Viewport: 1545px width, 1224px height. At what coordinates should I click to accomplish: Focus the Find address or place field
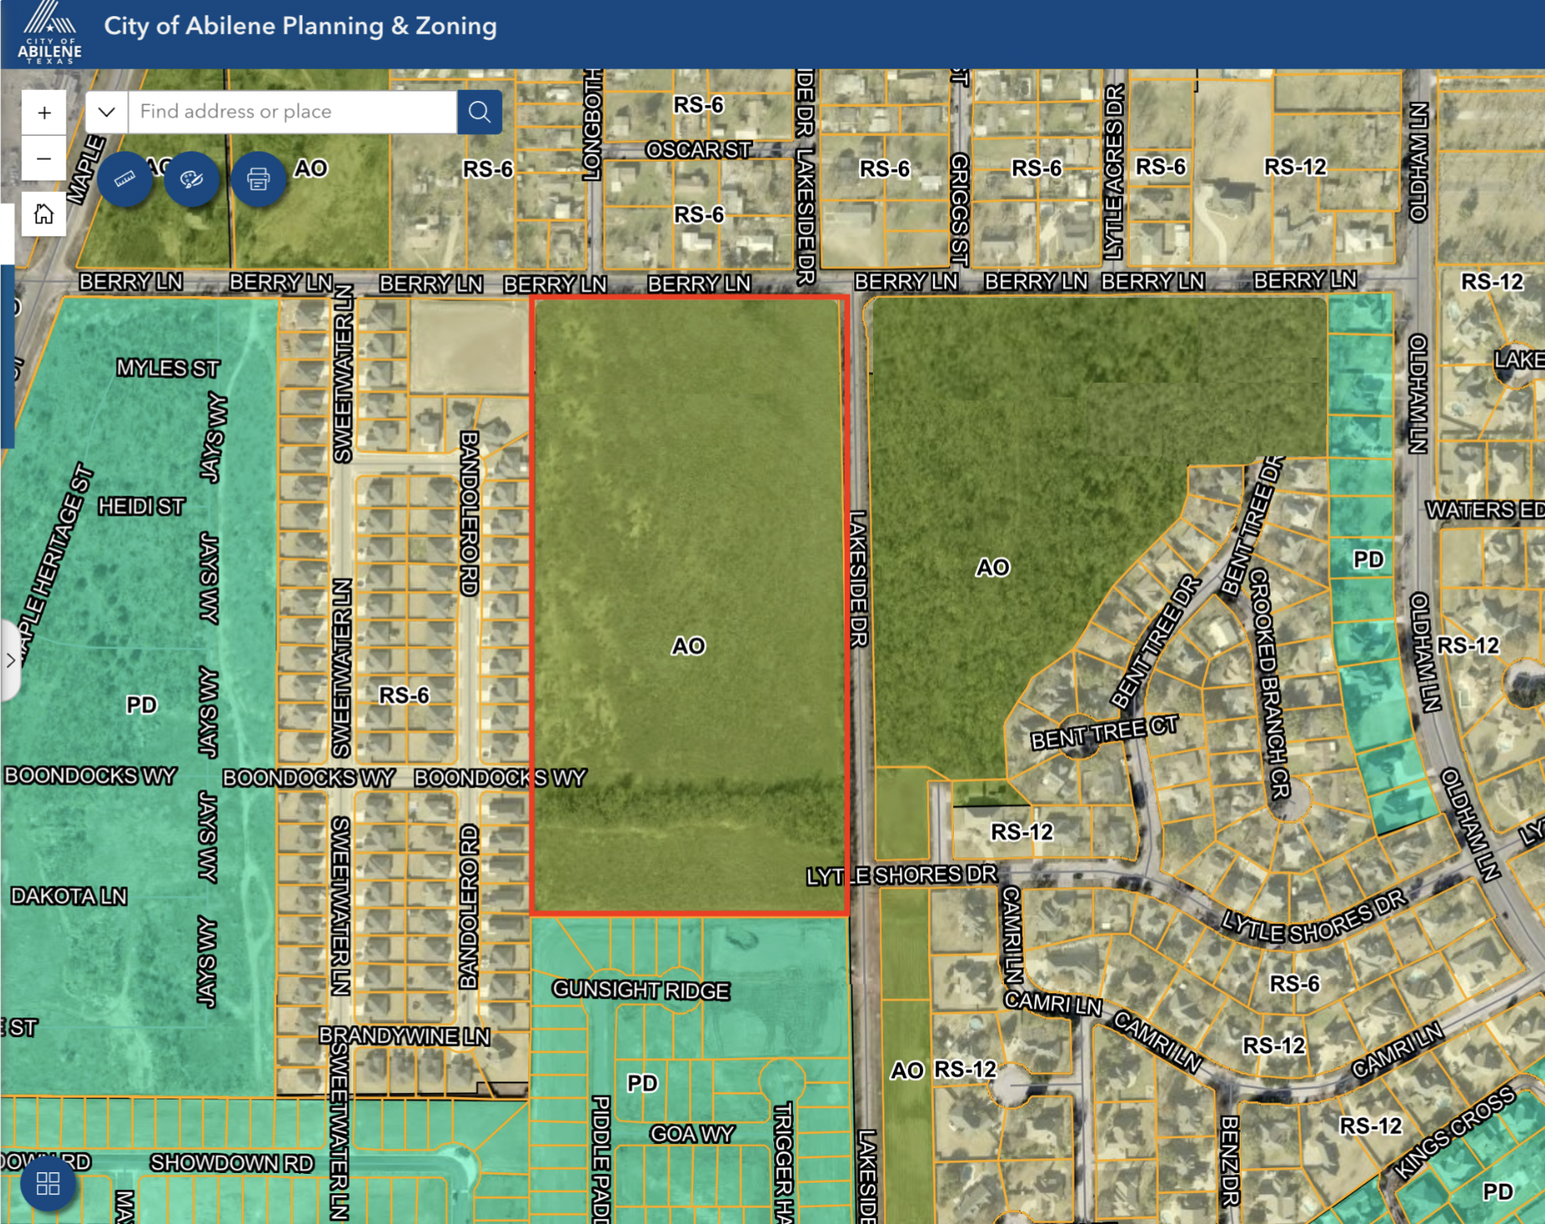[x=292, y=112]
